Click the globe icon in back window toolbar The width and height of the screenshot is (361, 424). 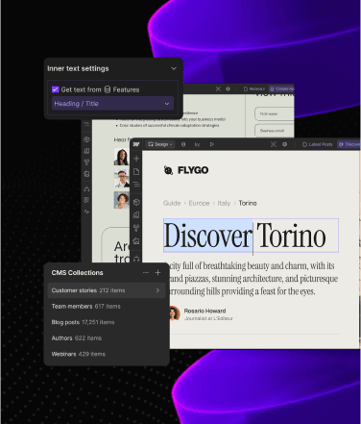(228, 88)
